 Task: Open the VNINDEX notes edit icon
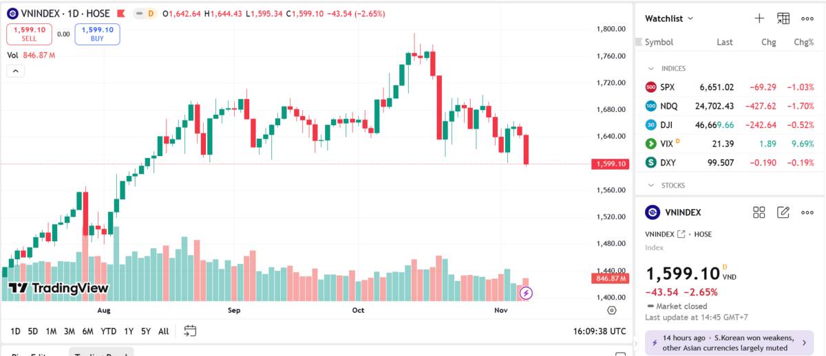(x=783, y=212)
